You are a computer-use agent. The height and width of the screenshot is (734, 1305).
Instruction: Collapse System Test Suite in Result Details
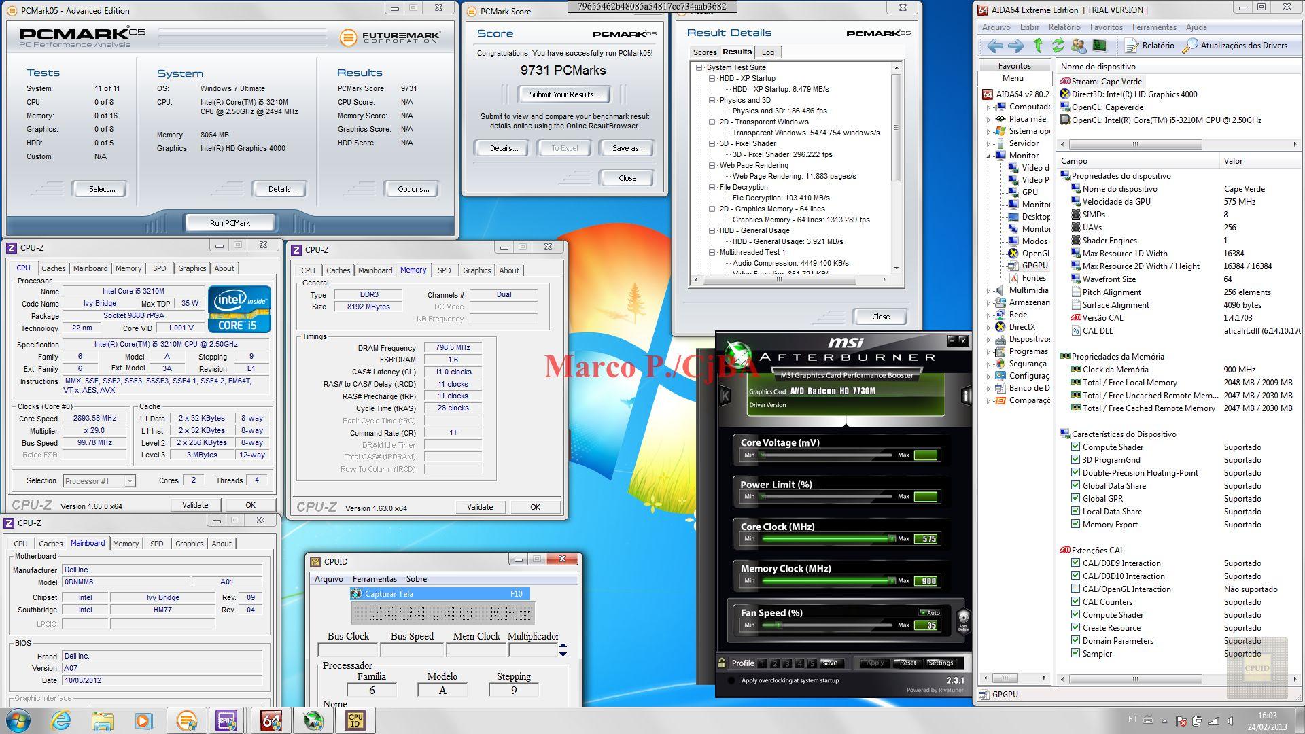click(x=699, y=67)
